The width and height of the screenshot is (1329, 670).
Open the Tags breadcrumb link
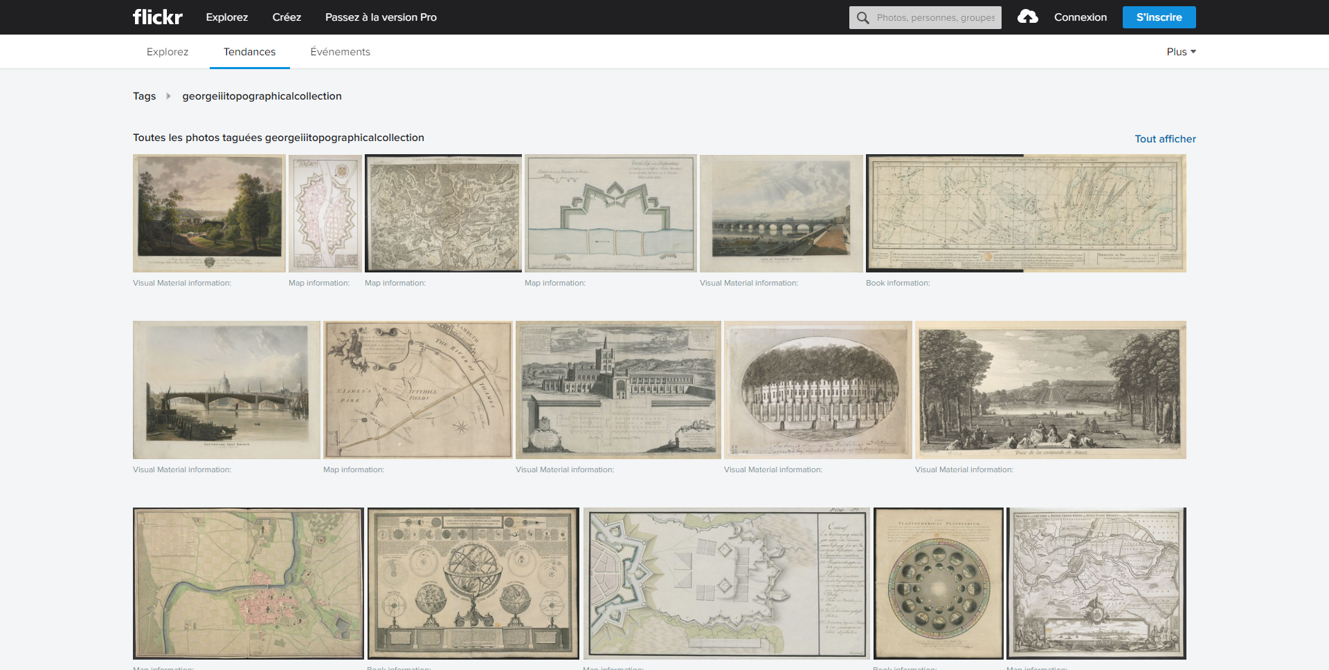click(144, 96)
